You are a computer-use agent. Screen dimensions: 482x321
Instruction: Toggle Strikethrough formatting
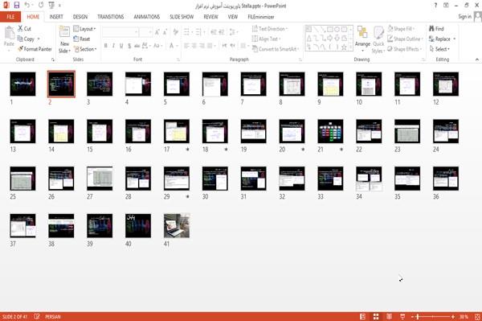click(x=137, y=46)
